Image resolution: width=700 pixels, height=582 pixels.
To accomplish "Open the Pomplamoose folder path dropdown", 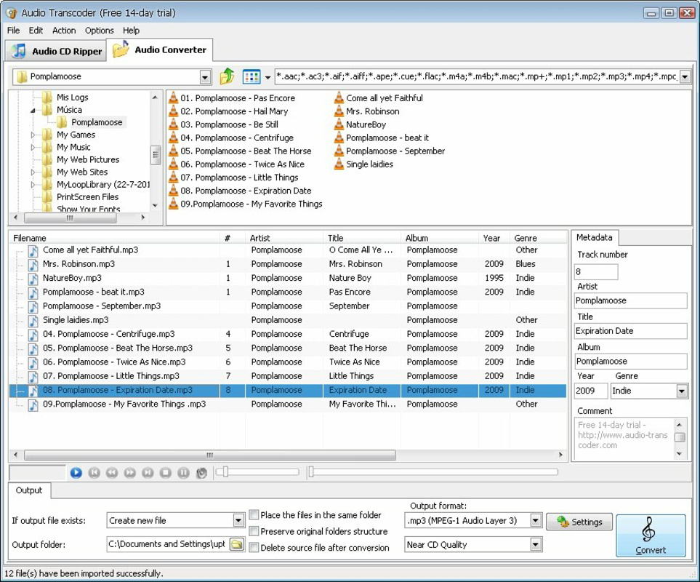I will 205,77.
